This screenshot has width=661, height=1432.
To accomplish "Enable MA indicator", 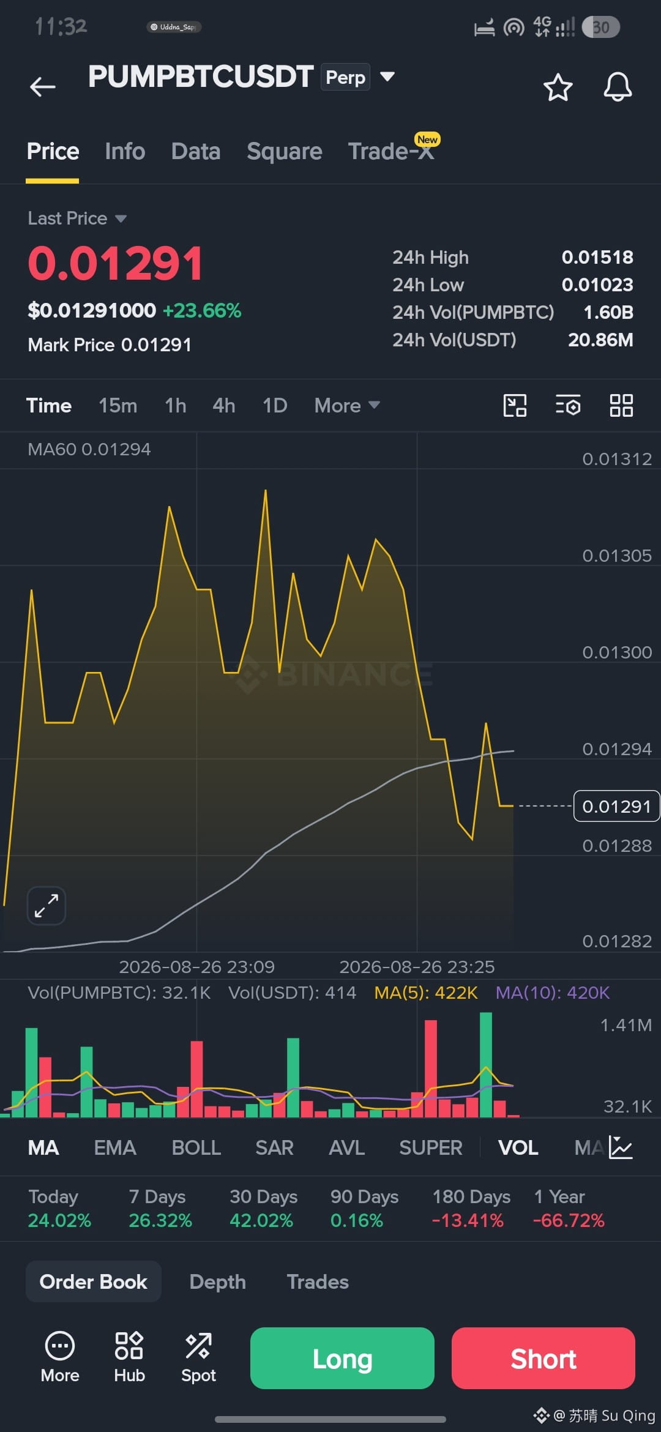I will click(43, 1147).
